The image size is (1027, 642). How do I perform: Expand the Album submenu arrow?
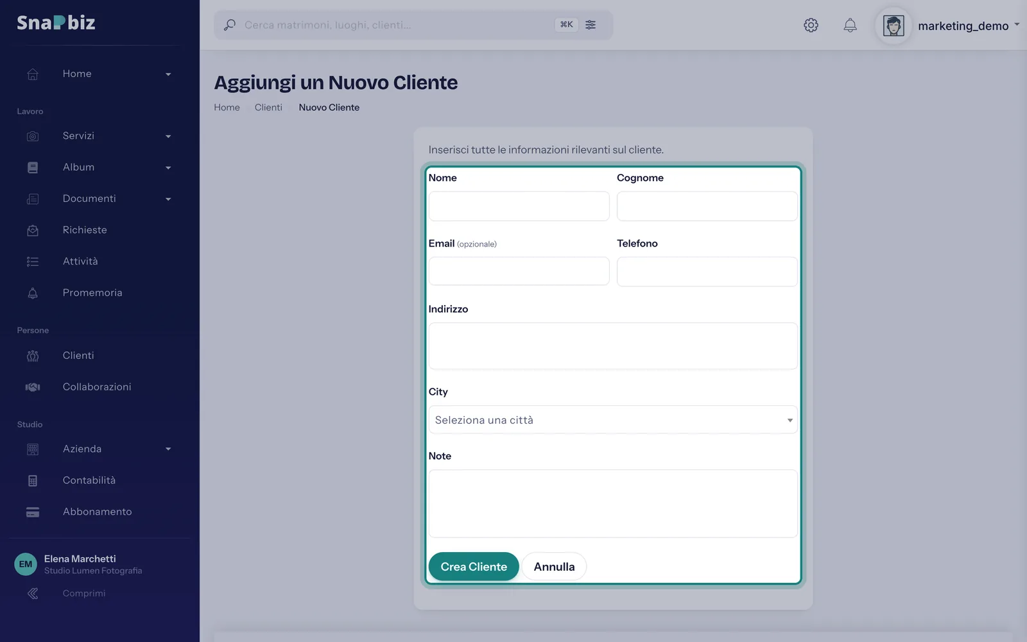(168, 168)
